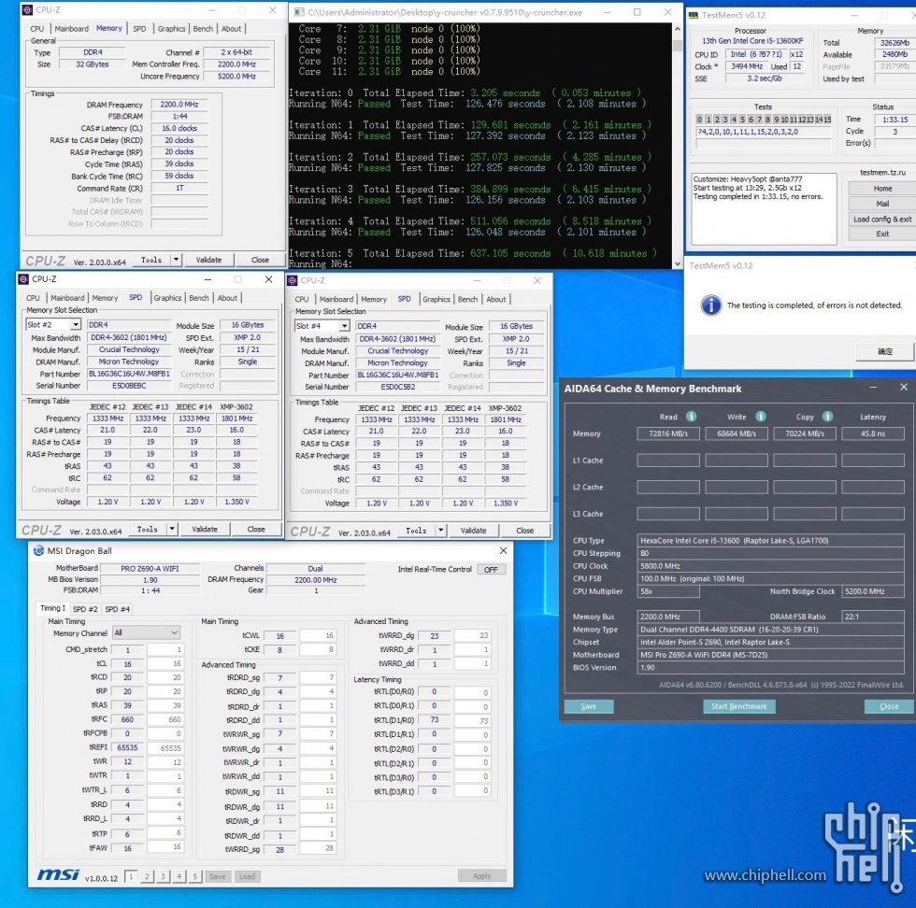916x908 pixels.
Task: Click AIDA64 Memory Read value 72816 MB/s
Action: pos(668,433)
